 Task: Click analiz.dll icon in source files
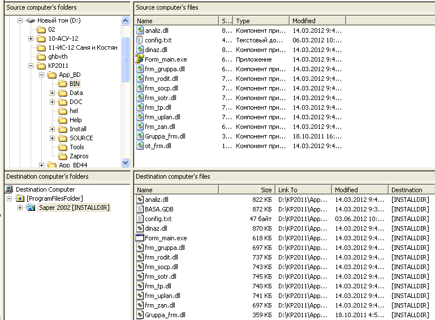pos(140,30)
